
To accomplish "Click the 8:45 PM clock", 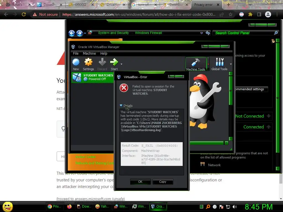I will pos(259,207).
